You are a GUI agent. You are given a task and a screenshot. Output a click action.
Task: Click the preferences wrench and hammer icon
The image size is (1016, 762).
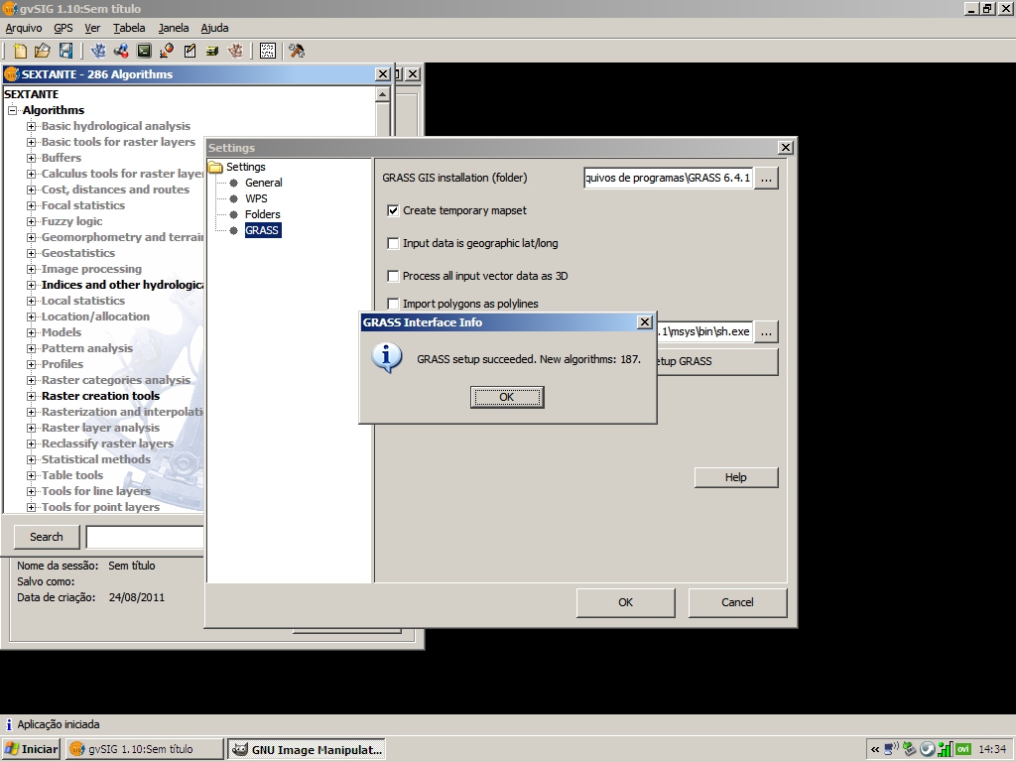coord(296,51)
